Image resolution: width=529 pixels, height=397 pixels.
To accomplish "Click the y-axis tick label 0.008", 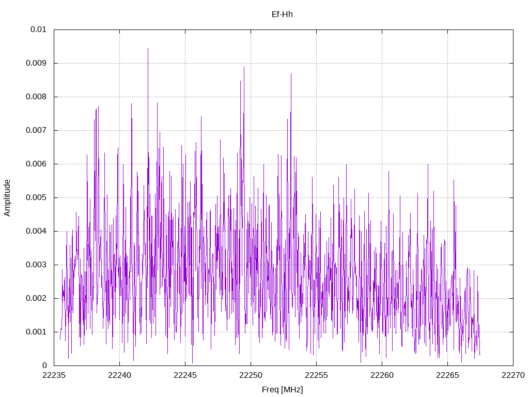I will click(36, 97).
